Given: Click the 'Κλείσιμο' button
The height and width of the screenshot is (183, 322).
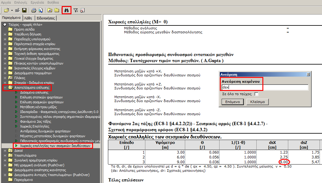Looking at the screenshot, I should click(257, 102).
